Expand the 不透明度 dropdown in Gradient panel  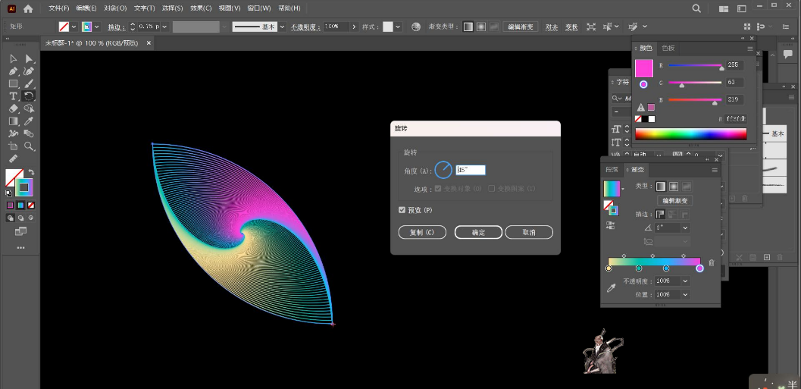click(685, 281)
